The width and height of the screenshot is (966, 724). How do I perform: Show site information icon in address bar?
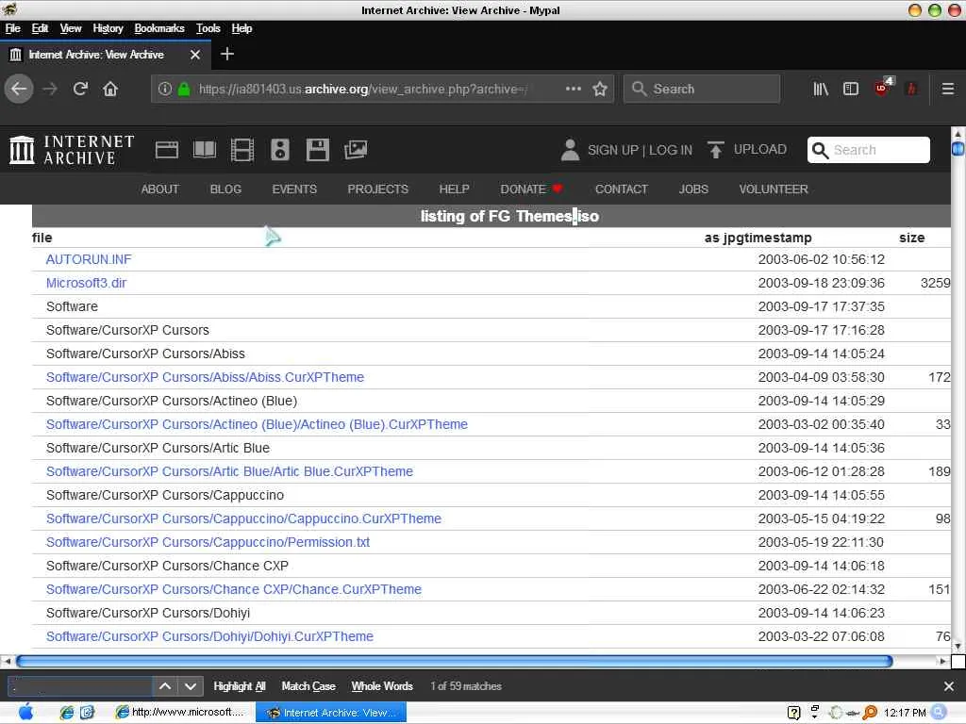pyautogui.click(x=164, y=89)
